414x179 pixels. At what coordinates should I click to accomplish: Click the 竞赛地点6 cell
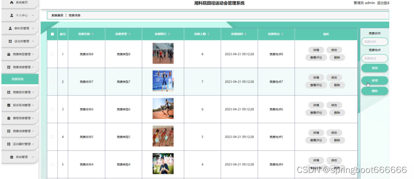pos(276,109)
